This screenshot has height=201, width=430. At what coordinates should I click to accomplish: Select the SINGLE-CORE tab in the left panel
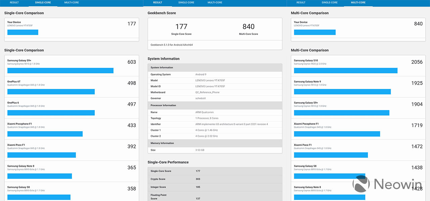point(43,3)
